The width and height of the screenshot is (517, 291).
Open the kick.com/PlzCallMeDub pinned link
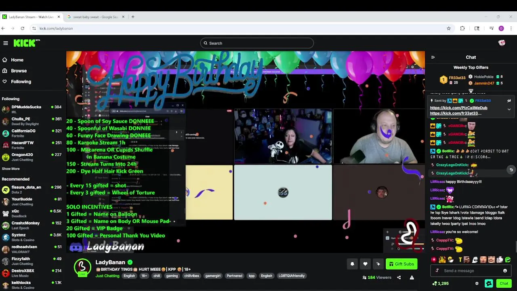tap(458, 108)
